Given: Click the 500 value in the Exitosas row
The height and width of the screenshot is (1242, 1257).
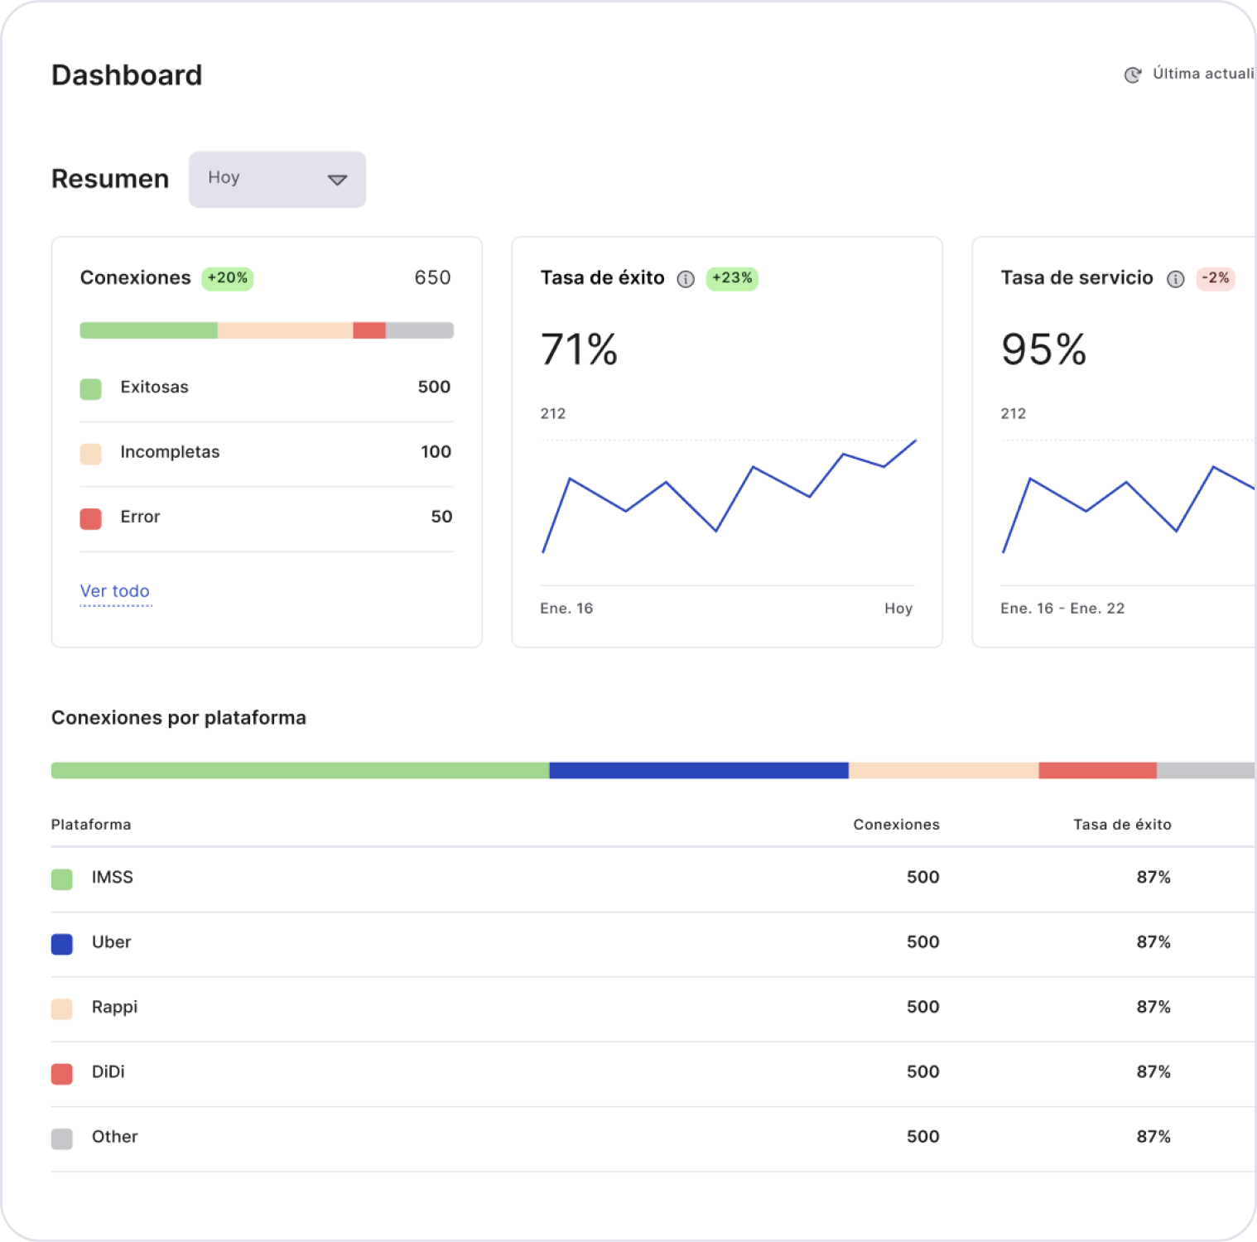Looking at the screenshot, I should pyautogui.click(x=434, y=387).
